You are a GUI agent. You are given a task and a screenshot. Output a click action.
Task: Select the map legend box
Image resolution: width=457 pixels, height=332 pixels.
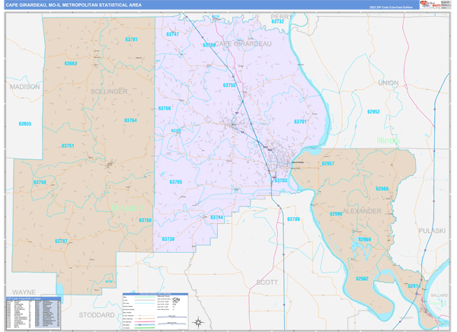pos(155,311)
